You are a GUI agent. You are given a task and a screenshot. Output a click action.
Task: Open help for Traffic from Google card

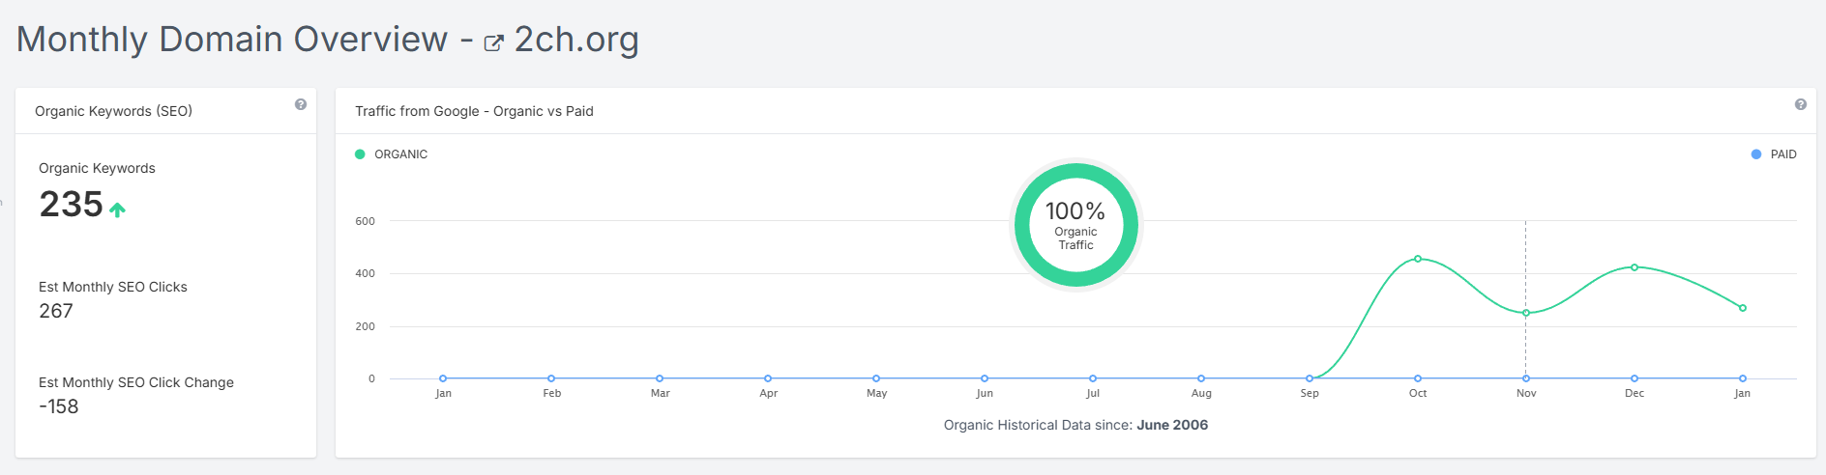point(1800,104)
